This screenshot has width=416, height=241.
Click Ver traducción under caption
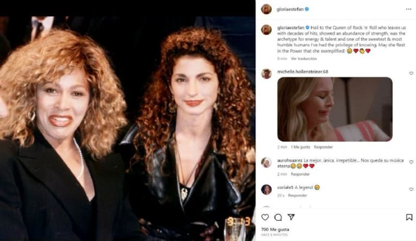(304, 58)
